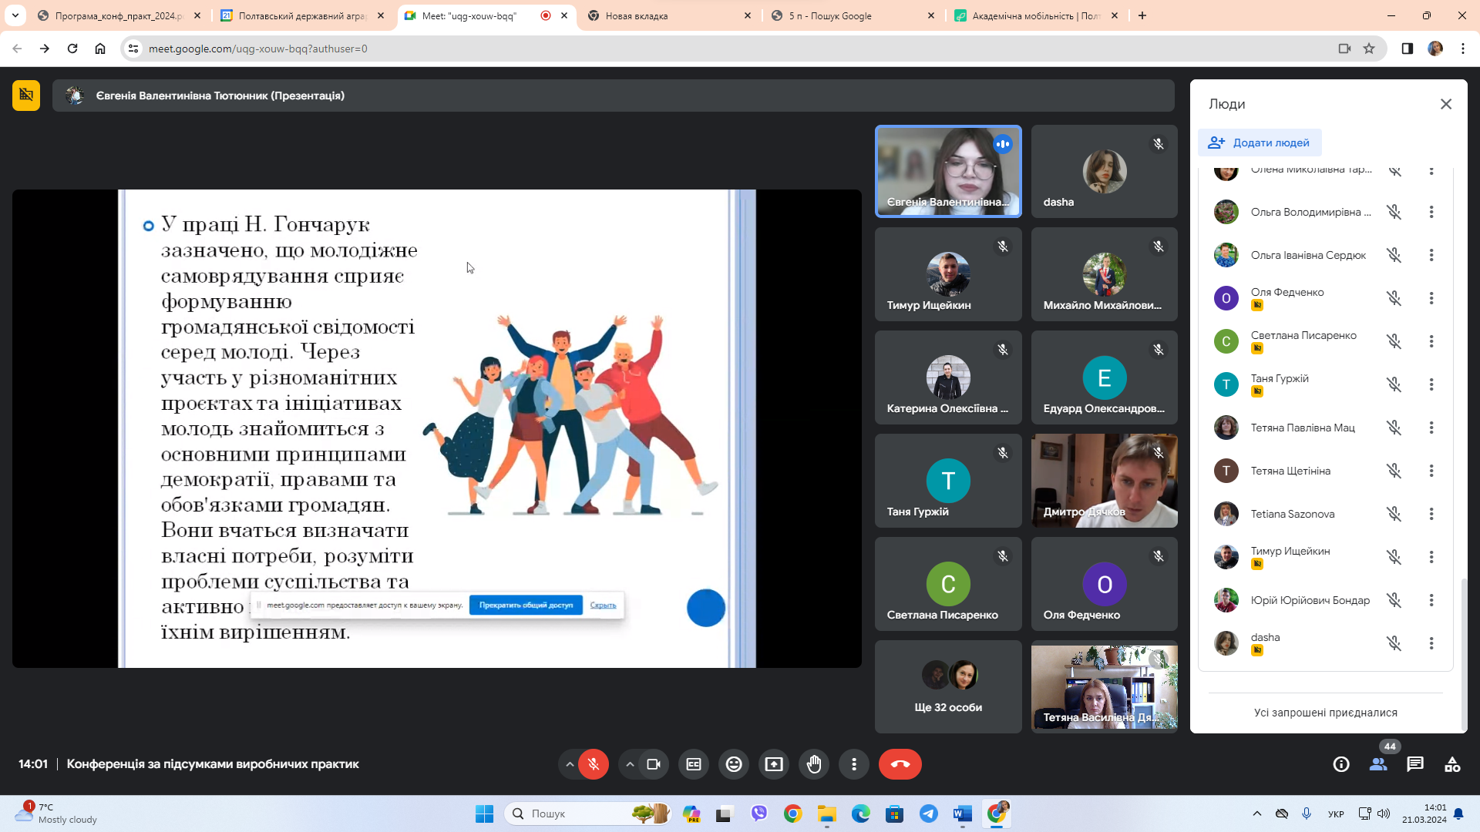Image resolution: width=1480 pixels, height=832 pixels.
Task: Click the taskbar Пошук search box
Action: [x=587, y=814]
